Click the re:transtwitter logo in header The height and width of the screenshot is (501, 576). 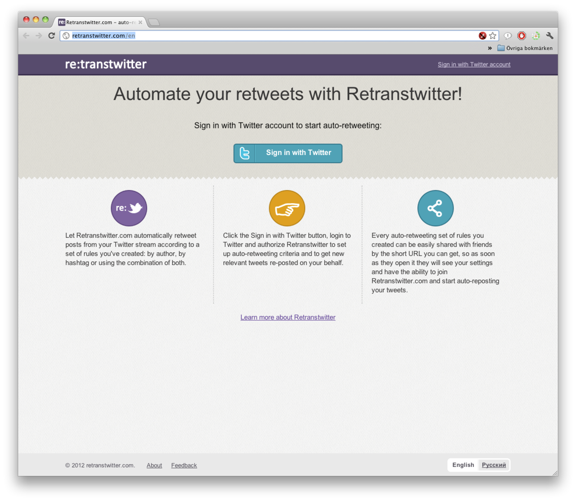pyautogui.click(x=106, y=64)
